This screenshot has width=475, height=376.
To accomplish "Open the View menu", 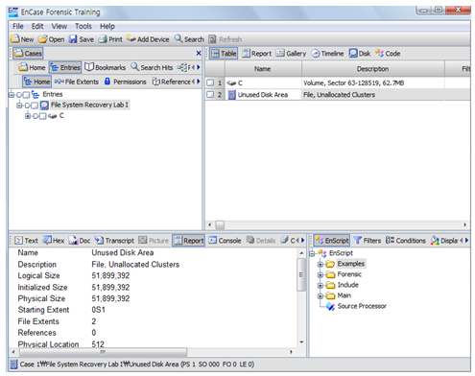I will (59, 26).
